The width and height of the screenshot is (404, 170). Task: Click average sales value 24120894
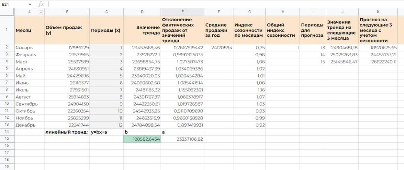click(x=219, y=48)
